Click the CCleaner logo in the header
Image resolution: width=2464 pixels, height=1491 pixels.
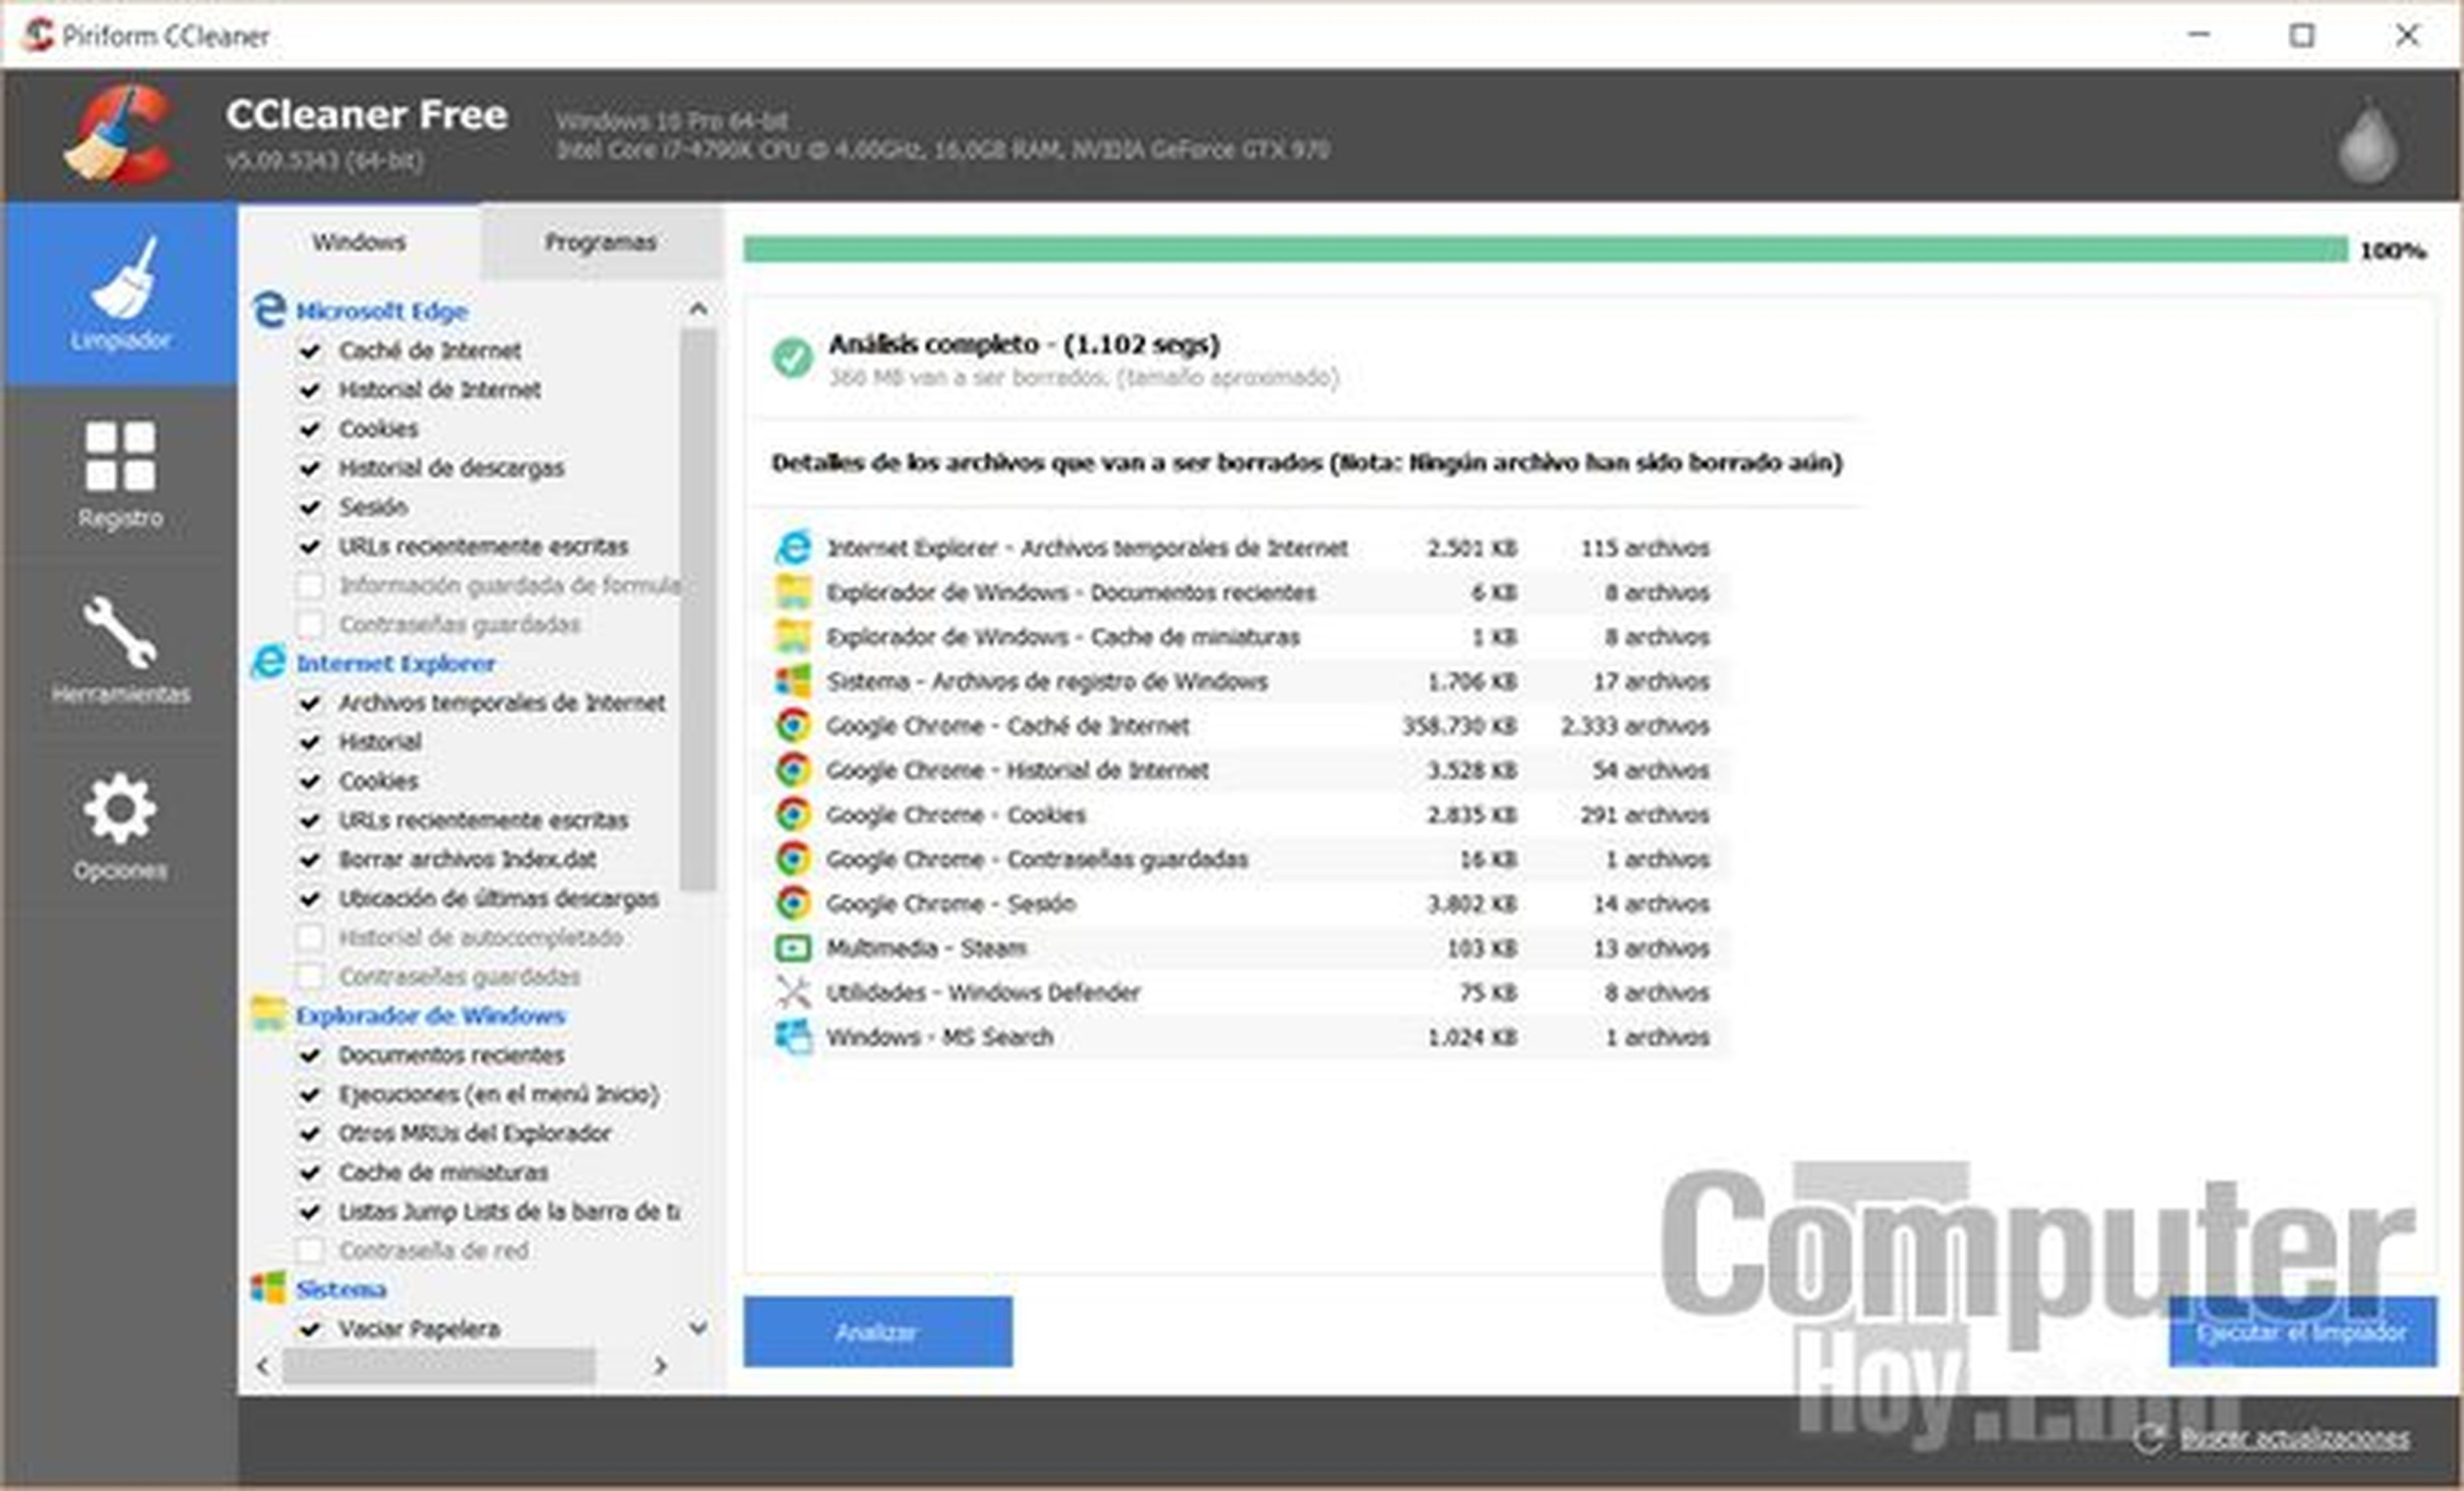[120, 135]
